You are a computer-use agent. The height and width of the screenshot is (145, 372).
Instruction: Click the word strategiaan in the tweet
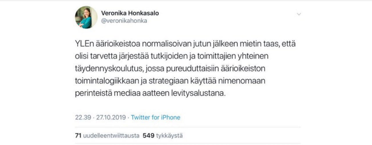(167, 81)
